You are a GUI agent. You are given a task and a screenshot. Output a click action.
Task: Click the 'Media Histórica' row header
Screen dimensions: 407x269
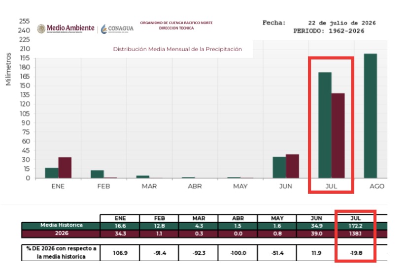[x=62, y=225]
